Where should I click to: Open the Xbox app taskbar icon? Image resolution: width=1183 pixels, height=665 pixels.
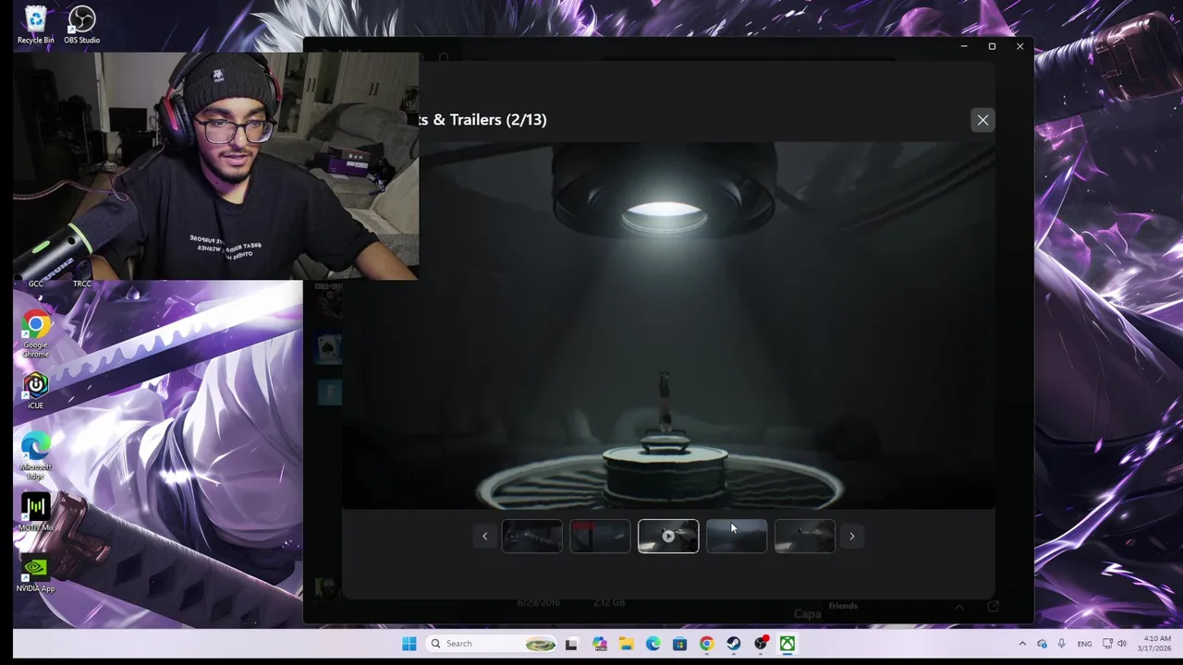[x=787, y=644]
